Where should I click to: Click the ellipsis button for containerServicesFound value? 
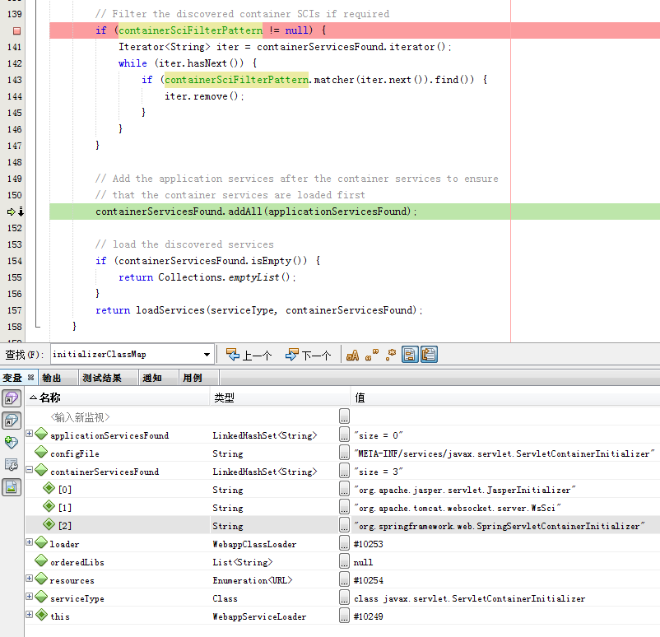[x=344, y=470]
